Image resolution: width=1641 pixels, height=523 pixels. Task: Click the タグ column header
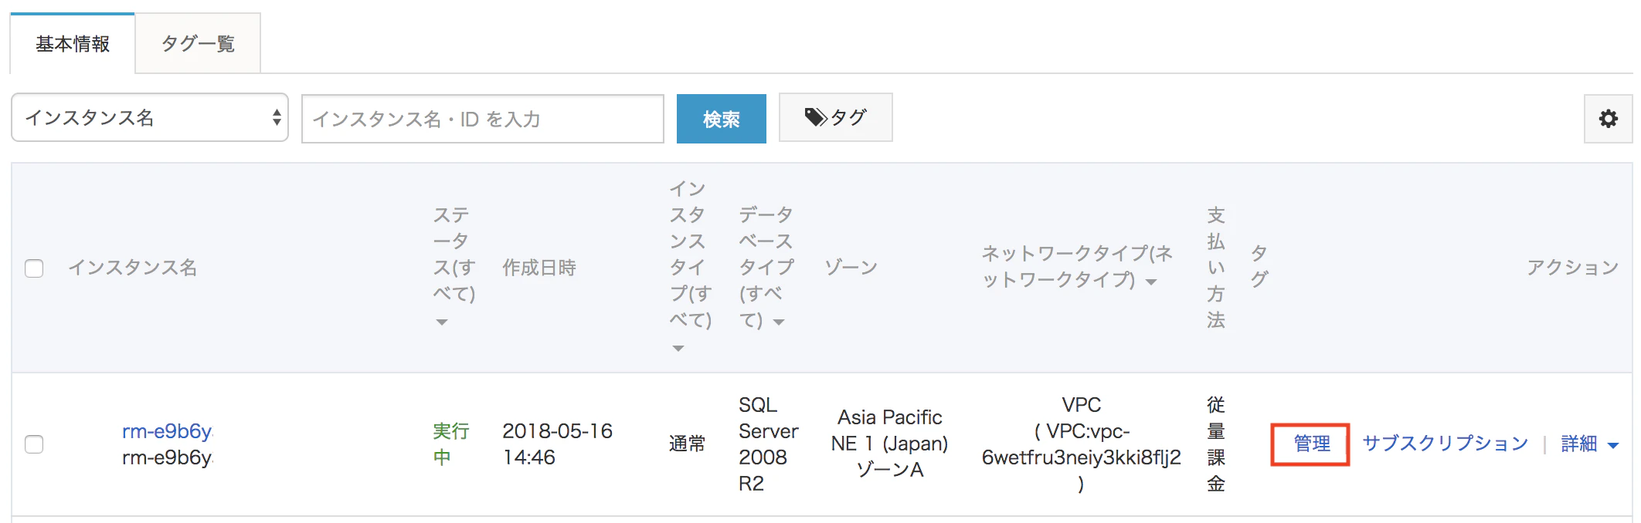[x=1259, y=266]
